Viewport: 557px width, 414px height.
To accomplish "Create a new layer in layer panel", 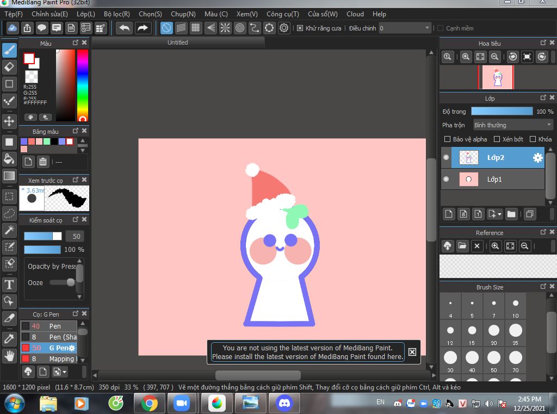I will [449, 214].
